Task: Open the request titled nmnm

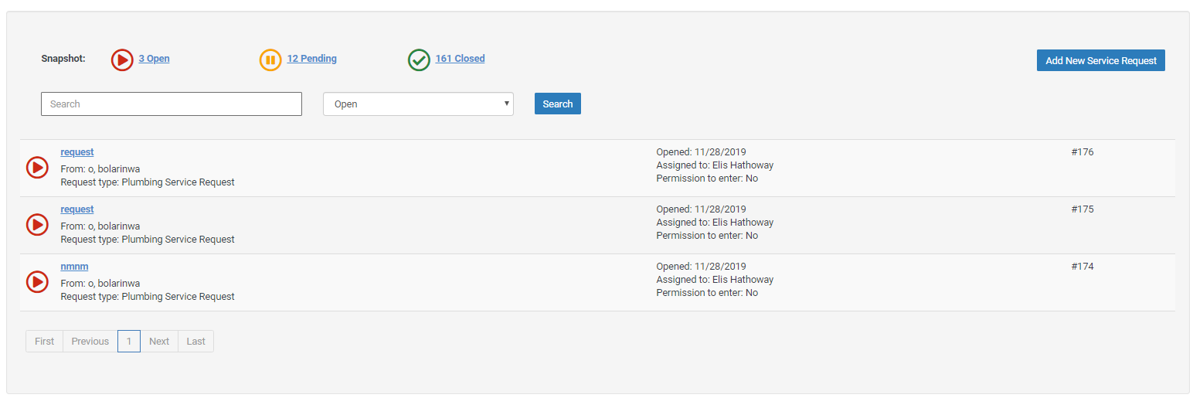Action: pos(74,267)
